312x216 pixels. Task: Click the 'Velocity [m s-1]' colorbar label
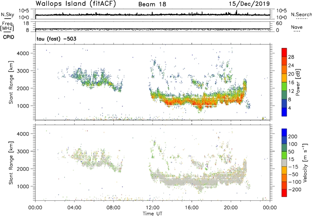[x=305, y=163]
